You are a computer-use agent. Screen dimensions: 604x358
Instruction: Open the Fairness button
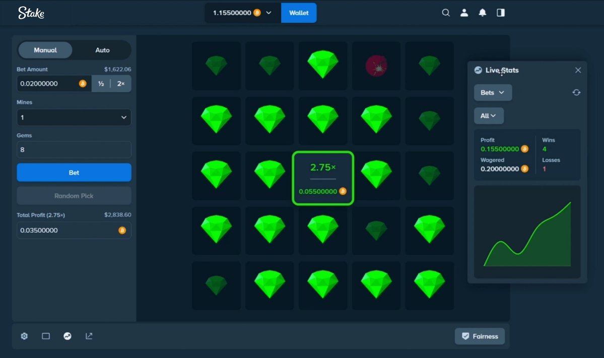coord(480,336)
